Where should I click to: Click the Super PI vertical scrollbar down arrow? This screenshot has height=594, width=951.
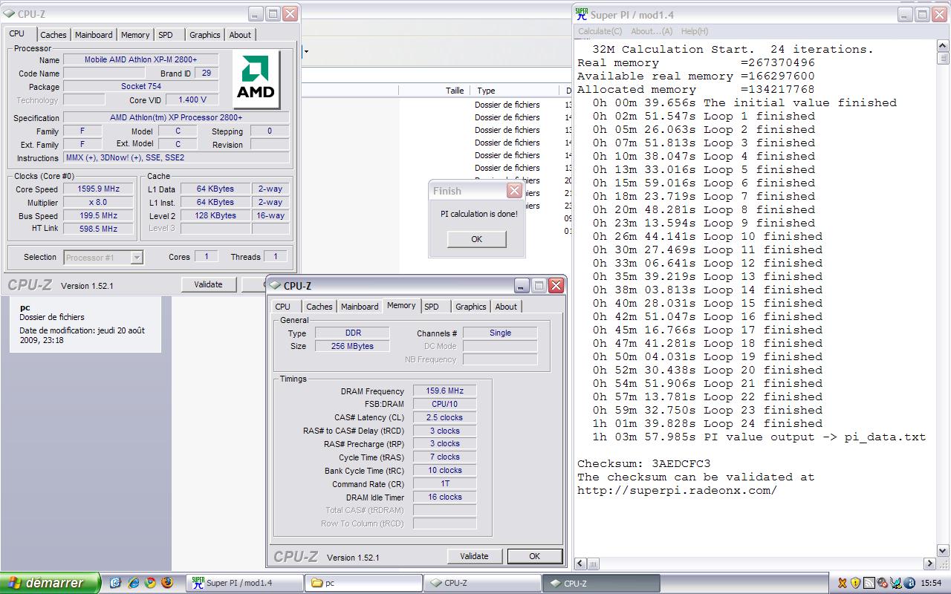point(944,551)
